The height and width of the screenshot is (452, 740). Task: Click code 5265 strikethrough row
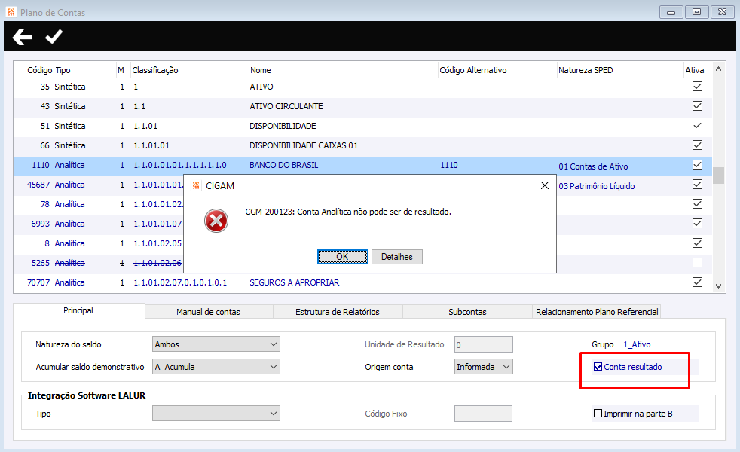40,263
